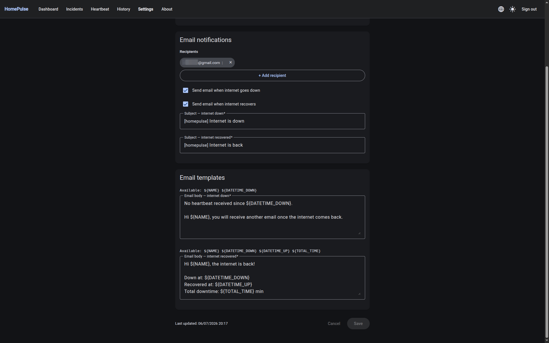Sign out of HomePulse

click(529, 9)
